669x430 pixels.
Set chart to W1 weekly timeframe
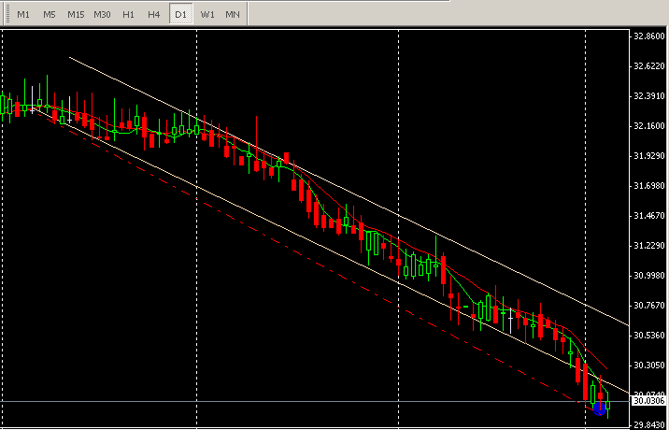coord(207,15)
